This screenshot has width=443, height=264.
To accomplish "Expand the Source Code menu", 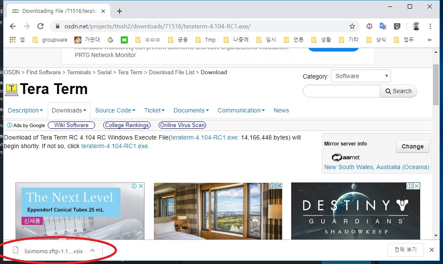I will click(x=115, y=110).
